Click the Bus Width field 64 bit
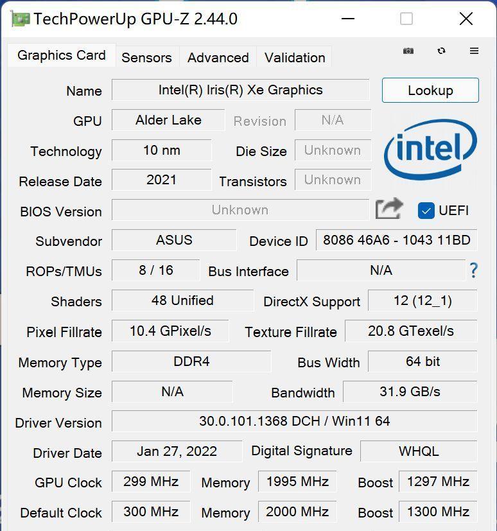Screen dimensions: 497x531 (x=423, y=361)
